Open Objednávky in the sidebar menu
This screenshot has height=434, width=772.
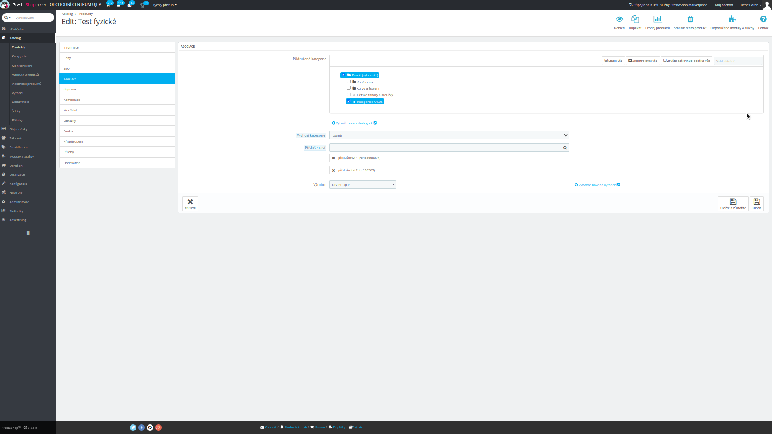(18, 129)
